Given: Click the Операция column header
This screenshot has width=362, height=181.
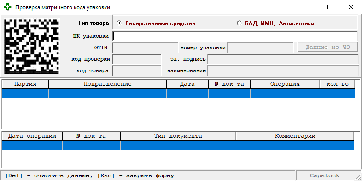Looking at the screenshot, I should pos(285,84).
